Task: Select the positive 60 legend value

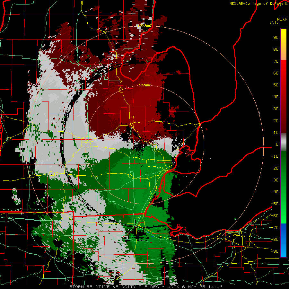Action: (276, 73)
